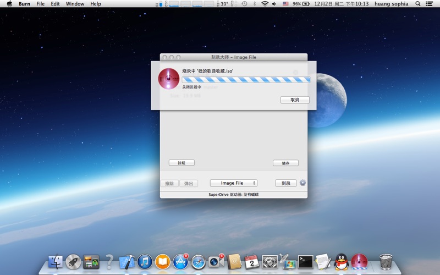440x275 pixels.
Task: Open App Store from the Dock
Action: click(180, 262)
